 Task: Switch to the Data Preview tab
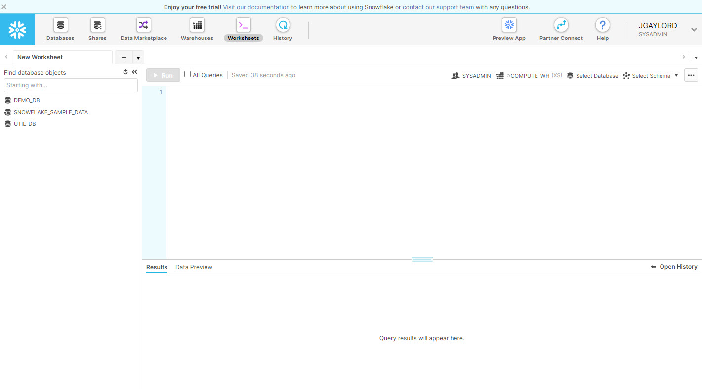pyautogui.click(x=194, y=267)
